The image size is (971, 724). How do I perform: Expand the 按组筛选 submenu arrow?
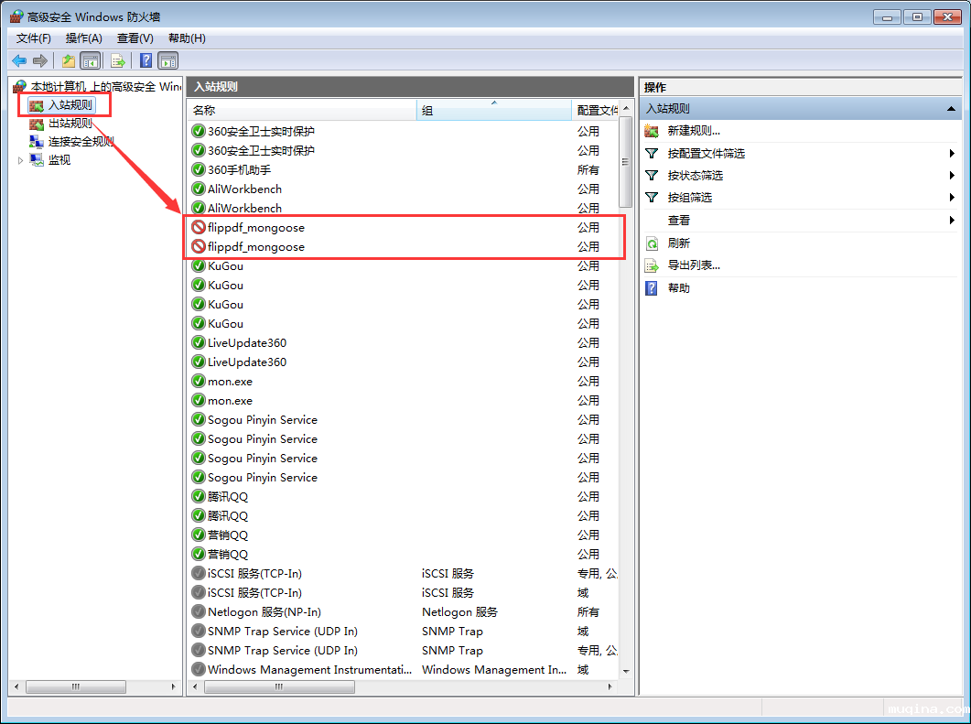(952, 198)
